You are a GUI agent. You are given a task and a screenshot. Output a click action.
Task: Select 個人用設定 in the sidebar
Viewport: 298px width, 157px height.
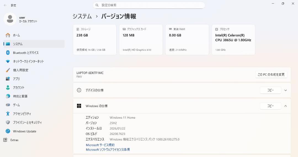34,70
